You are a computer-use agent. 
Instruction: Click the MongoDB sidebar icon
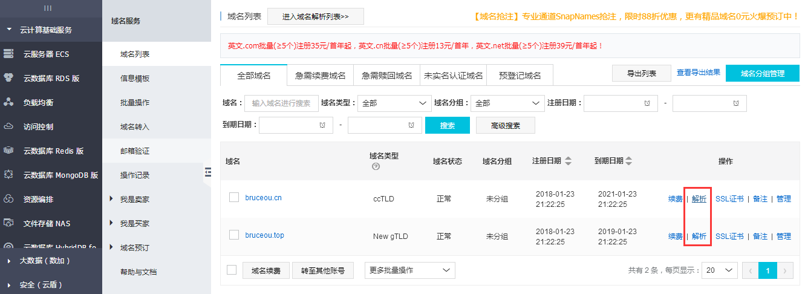tap(8, 175)
